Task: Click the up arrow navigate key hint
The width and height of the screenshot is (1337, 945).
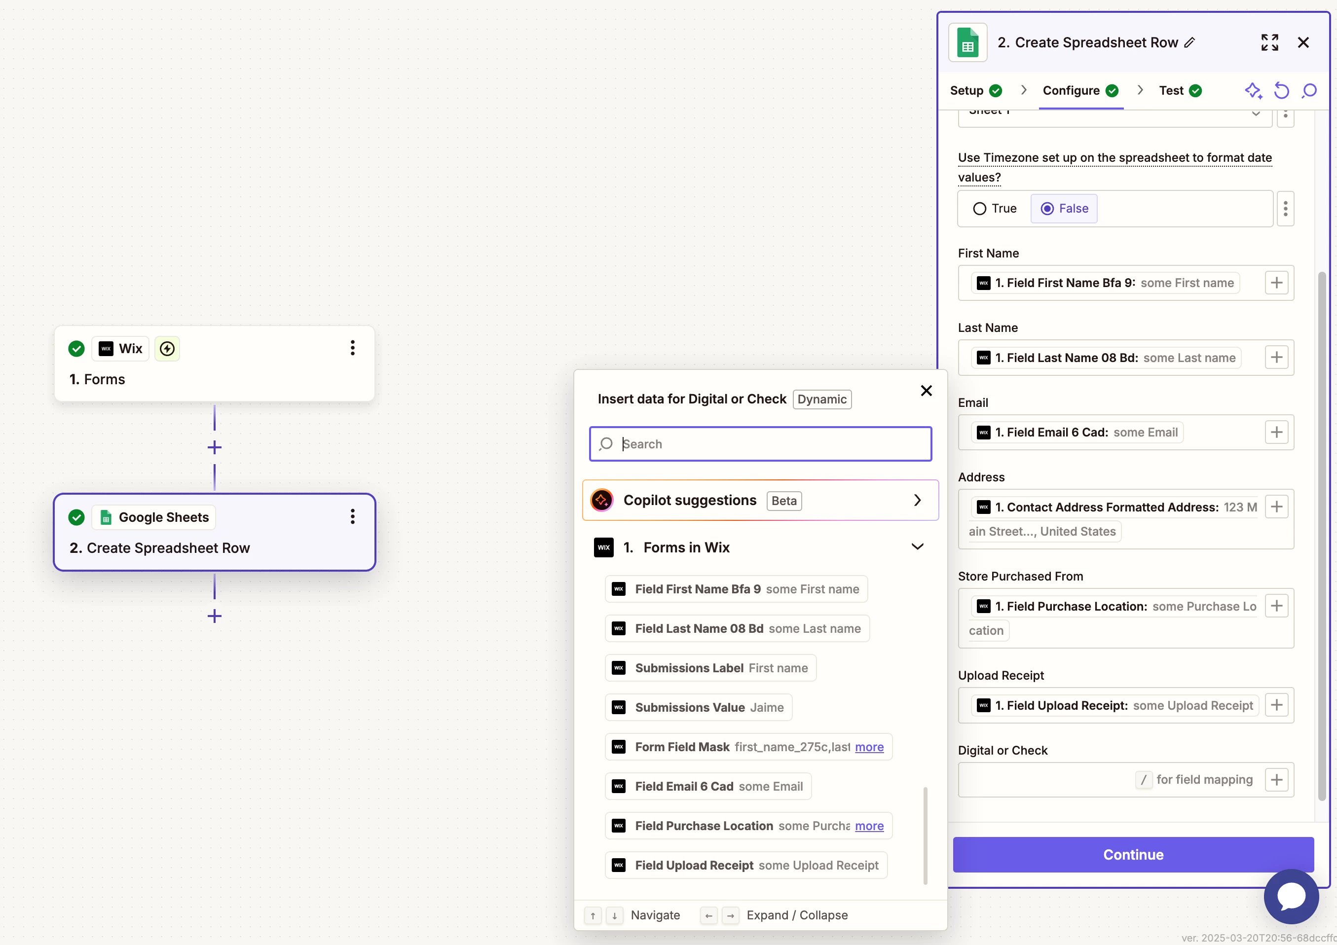Action: click(x=592, y=915)
